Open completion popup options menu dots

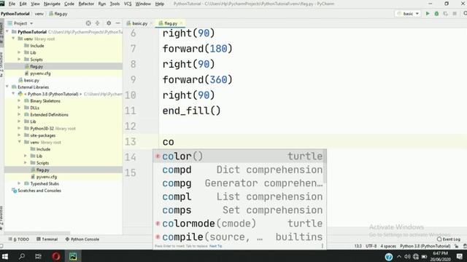pyautogui.click(x=323, y=246)
